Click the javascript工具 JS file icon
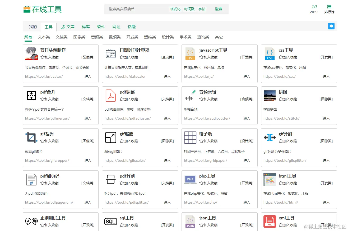Image resolution: width=348 pixels, height=231 pixels. point(190,53)
